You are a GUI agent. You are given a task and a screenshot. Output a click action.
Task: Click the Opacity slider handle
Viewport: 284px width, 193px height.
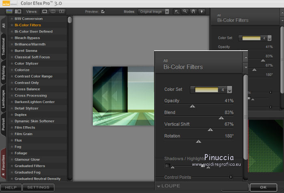[x=193, y=107]
